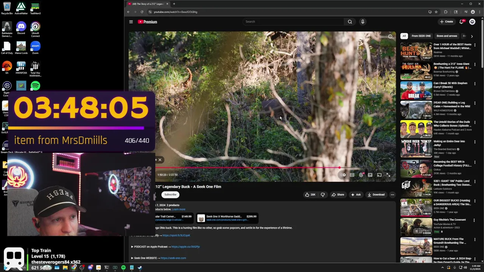
Task: Open Spotify desktop shortcut
Action: click(35, 86)
